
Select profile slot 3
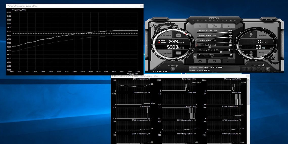tap(254, 69)
